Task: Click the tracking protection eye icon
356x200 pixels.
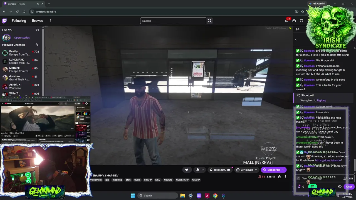Action: pyautogui.click(x=296, y=12)
